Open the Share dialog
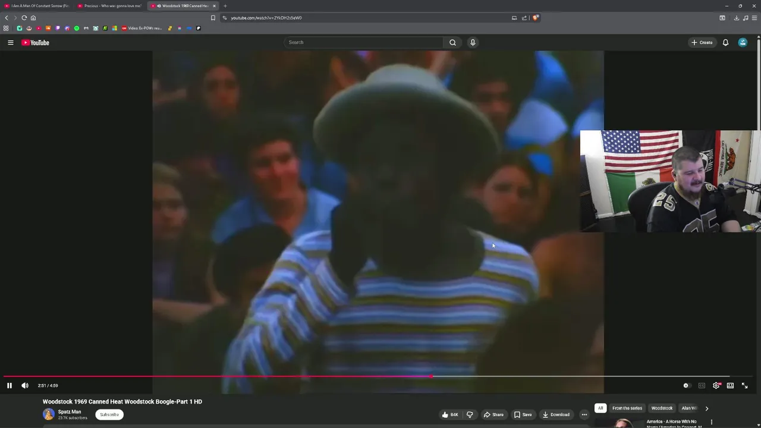The height and width of the screenshot is (428, 761). click(x=493, y=414)
